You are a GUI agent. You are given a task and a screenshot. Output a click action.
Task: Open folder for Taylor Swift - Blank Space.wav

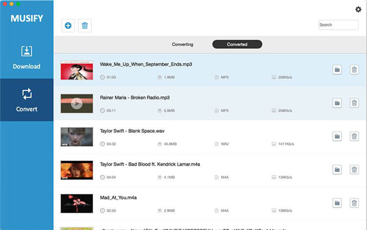coord(337,136)
